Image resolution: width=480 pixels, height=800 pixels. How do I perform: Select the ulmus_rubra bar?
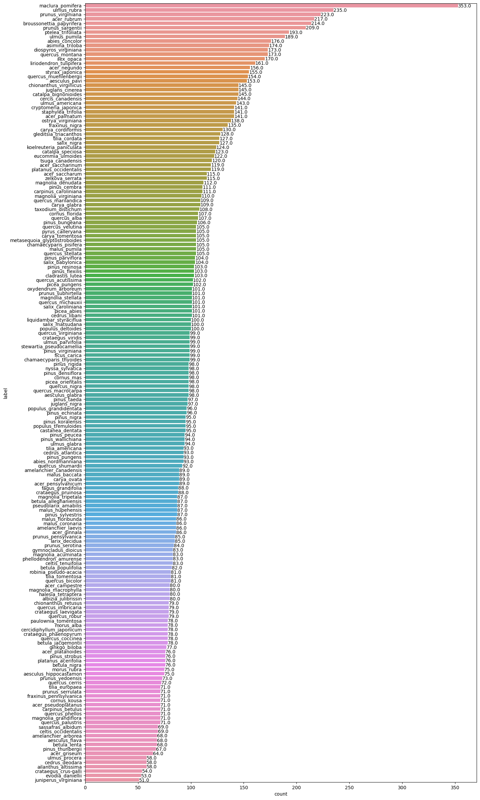click(209, 10)
